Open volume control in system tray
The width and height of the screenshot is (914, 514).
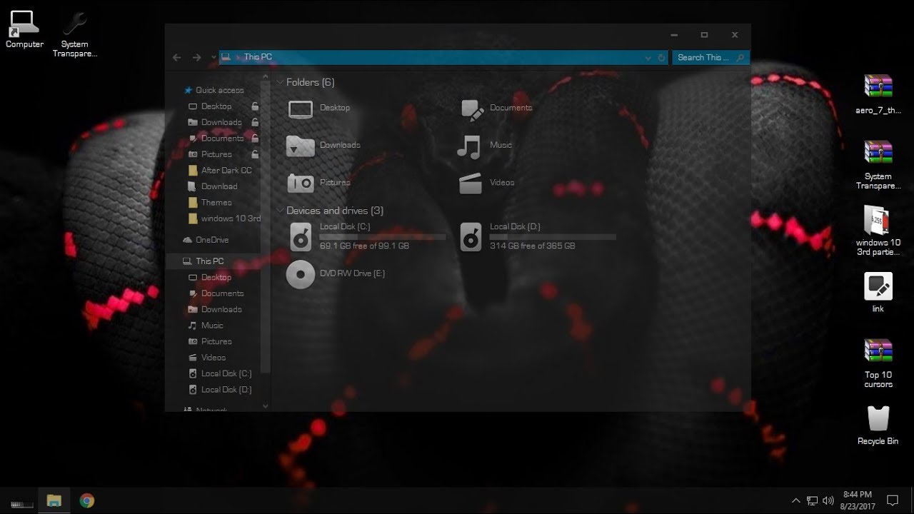828,500
